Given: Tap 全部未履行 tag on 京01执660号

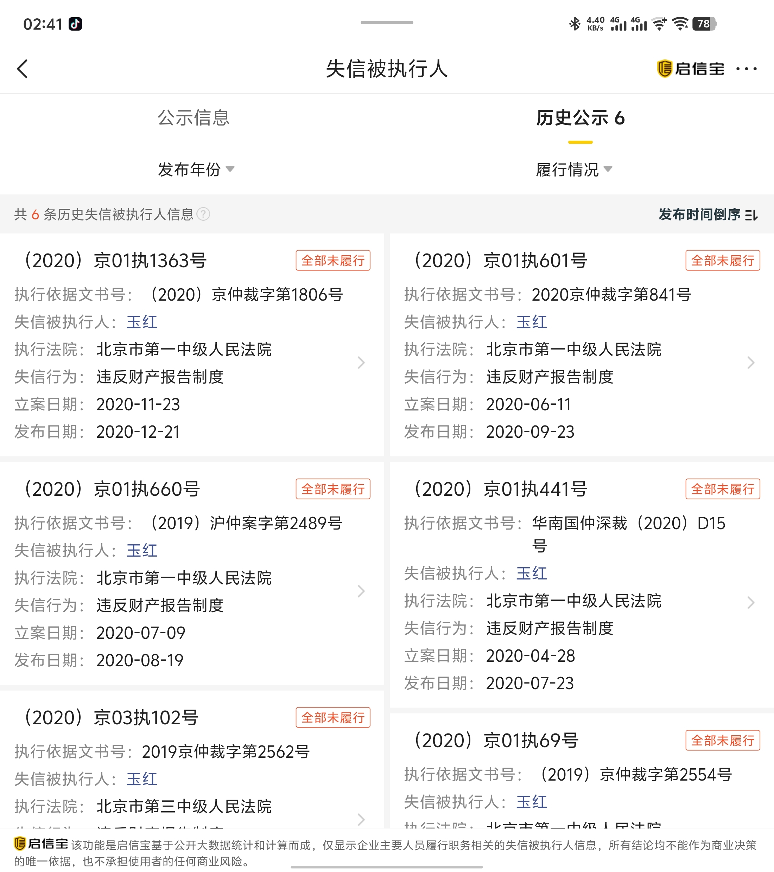Looking at the screenshot, I should coord(332,489).
